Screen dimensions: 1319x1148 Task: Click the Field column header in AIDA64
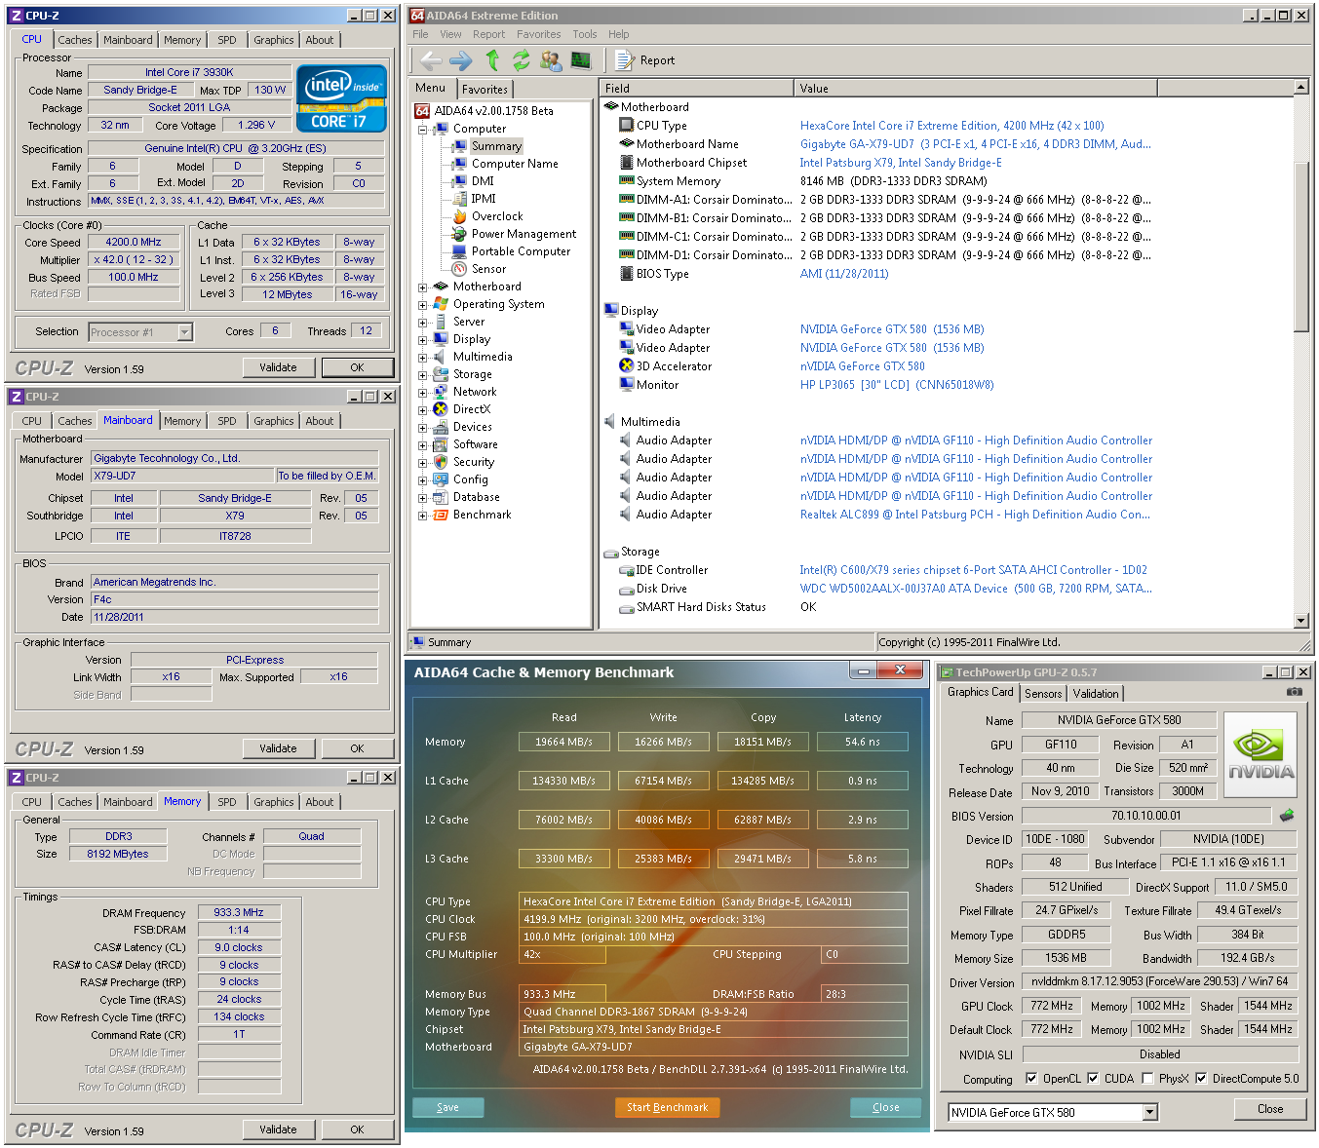[x=697, y=88]
